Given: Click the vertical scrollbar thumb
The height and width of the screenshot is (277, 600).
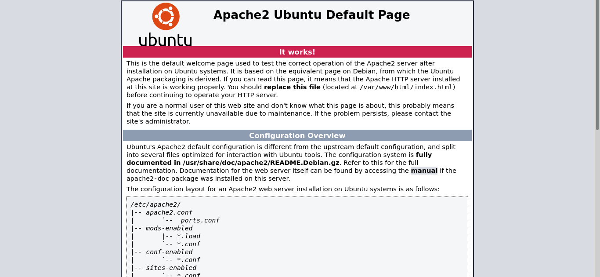Looking at the screenshot, I should coord(597,66).
